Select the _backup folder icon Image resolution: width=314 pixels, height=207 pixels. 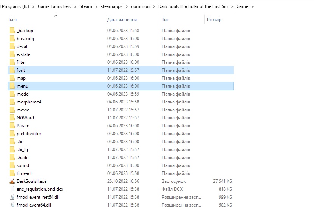tap(12, 31)
